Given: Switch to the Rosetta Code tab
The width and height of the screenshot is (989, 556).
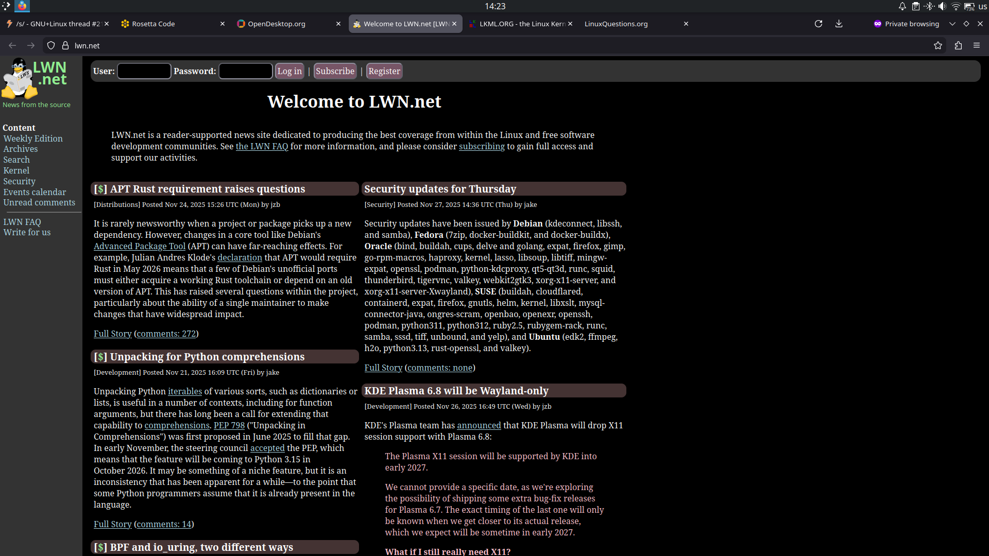Looking at the screenshot, I should tap(153, 24).
